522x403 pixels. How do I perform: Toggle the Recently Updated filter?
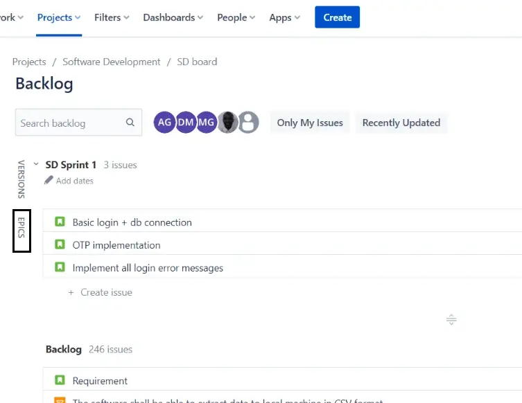point(401,123)
